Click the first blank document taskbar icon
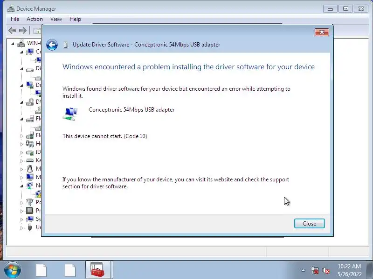Image resolution: width=373 pixels, height=279 pixels. (41, 270)
